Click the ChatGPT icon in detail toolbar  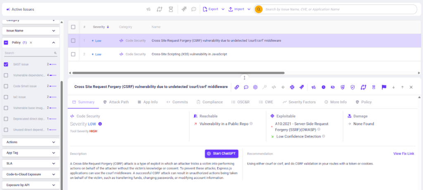(255, 87)
